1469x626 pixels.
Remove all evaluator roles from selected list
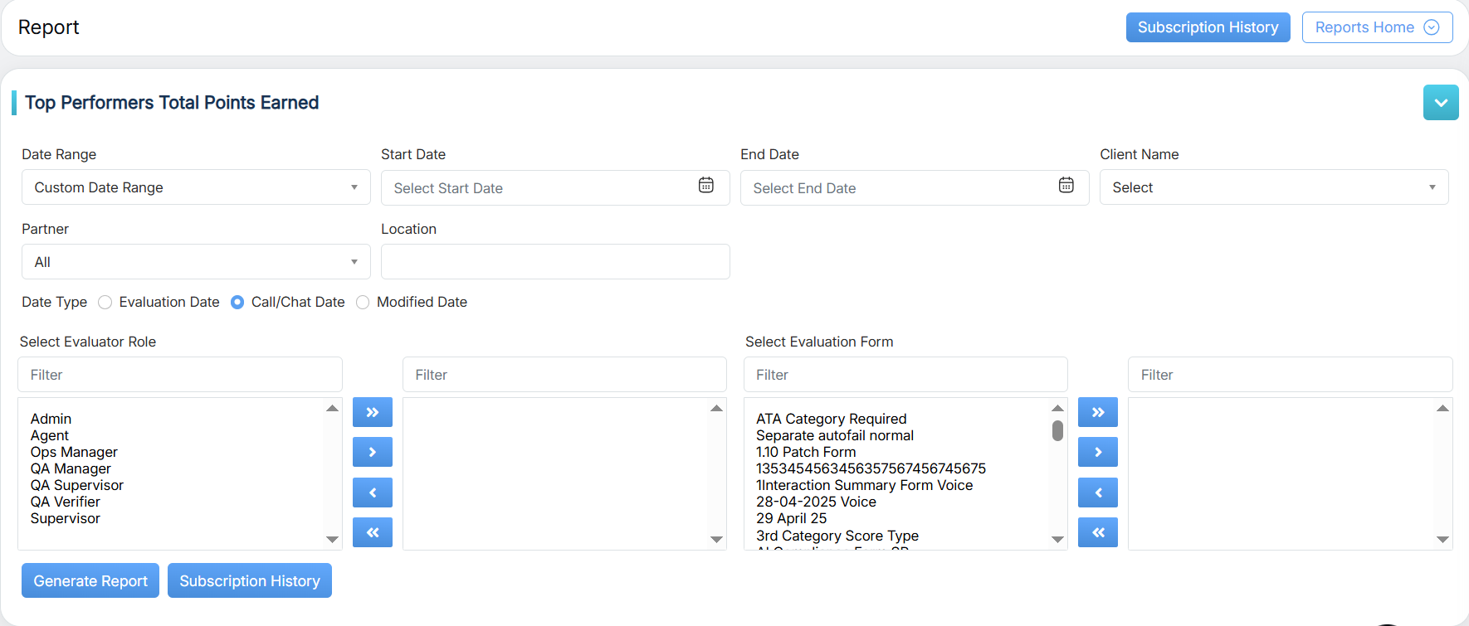tap(373, 532)
